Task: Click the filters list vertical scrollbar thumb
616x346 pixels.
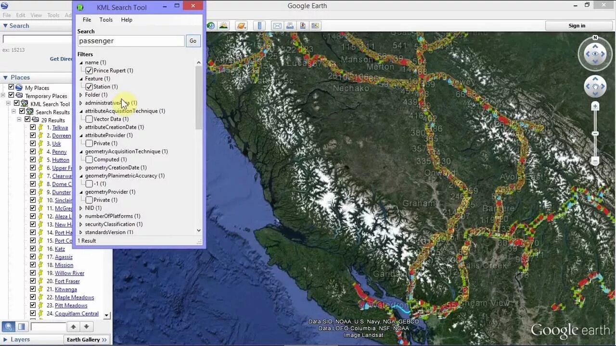Action: click(x=199, y=98)
